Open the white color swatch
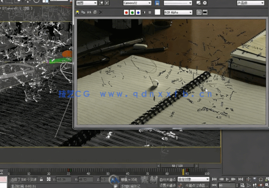269x188 pixels. click(x=157, y=12)
